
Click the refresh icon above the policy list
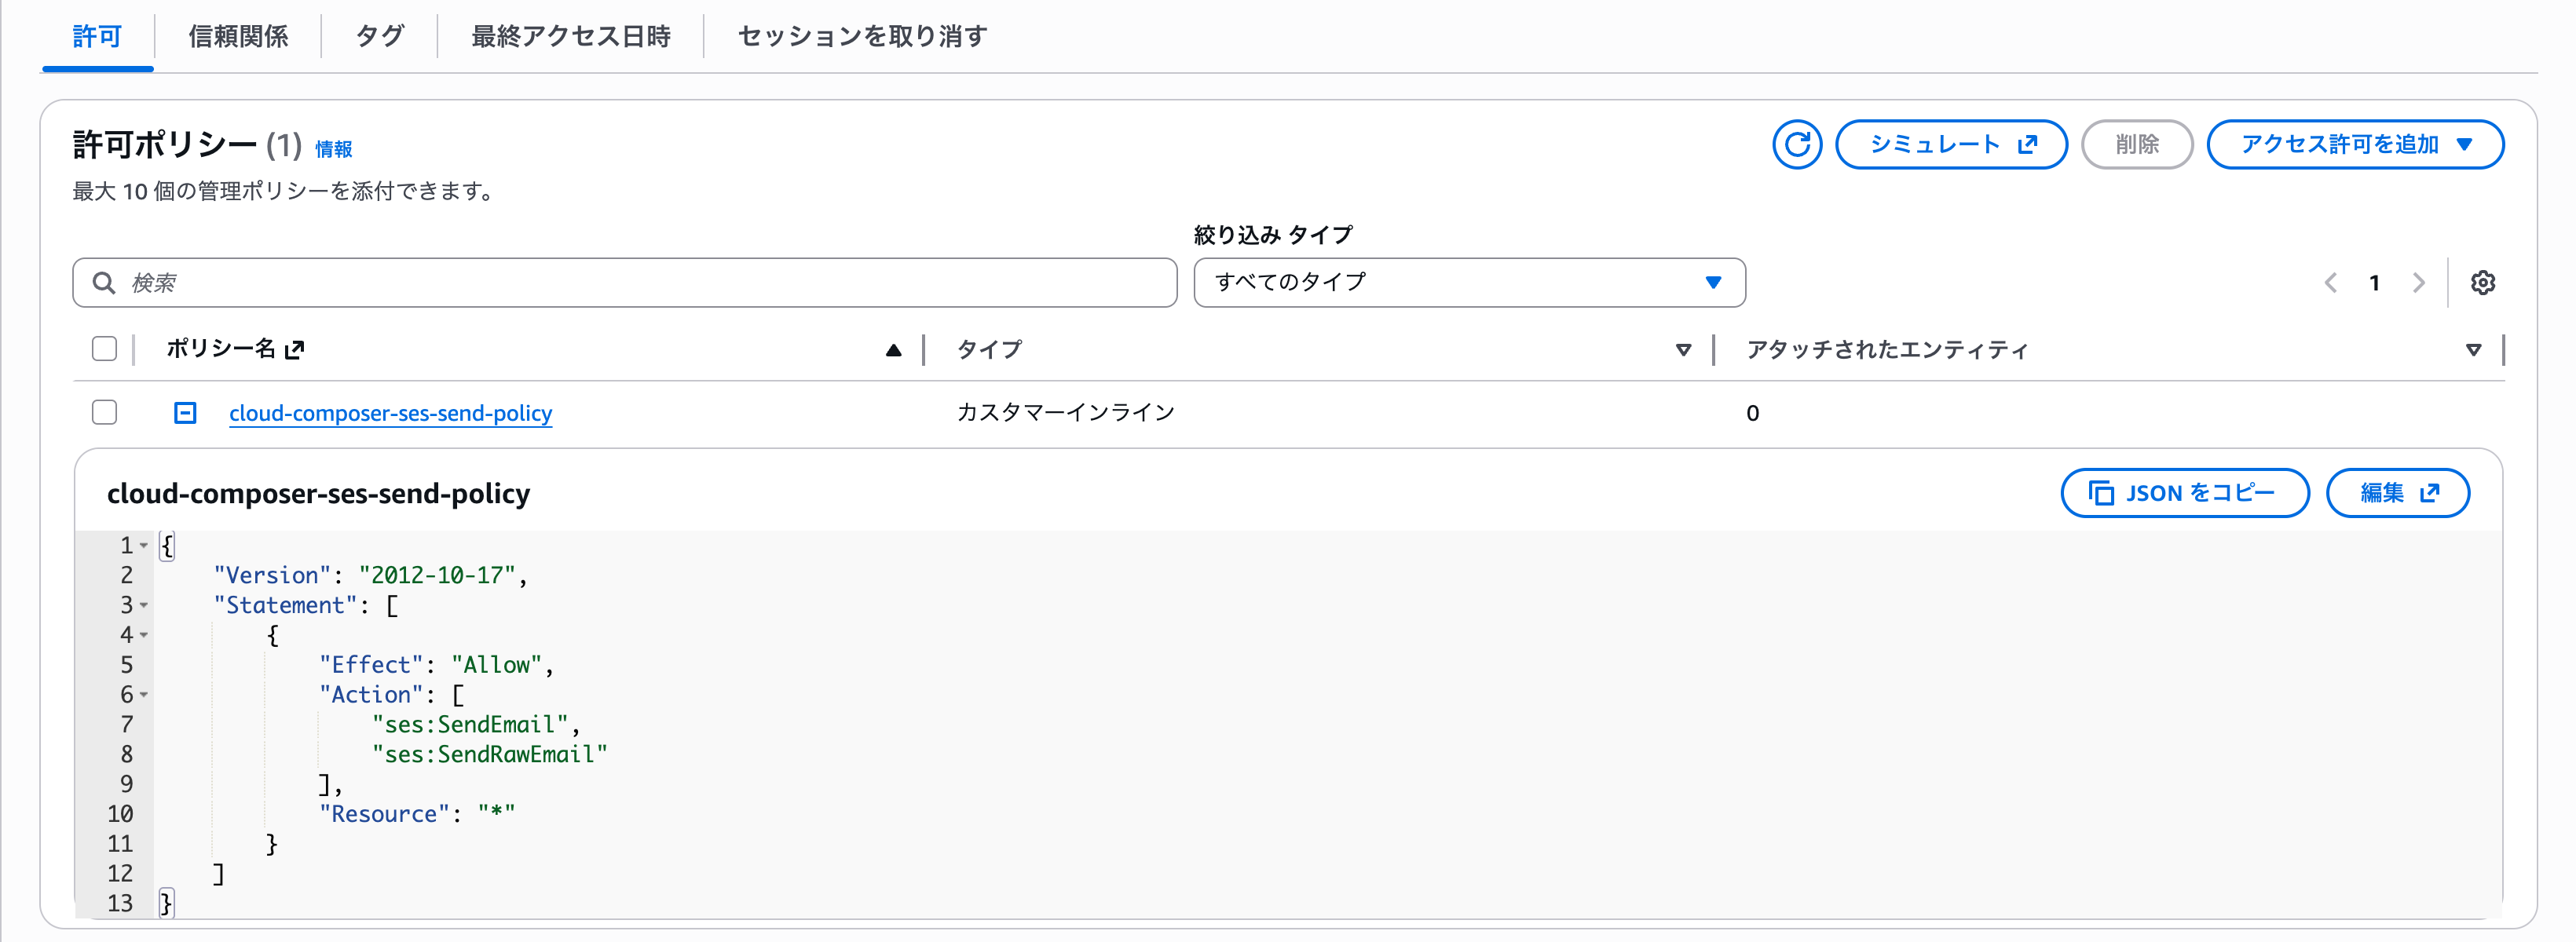pyautogui.click(x=1797, y=144)
